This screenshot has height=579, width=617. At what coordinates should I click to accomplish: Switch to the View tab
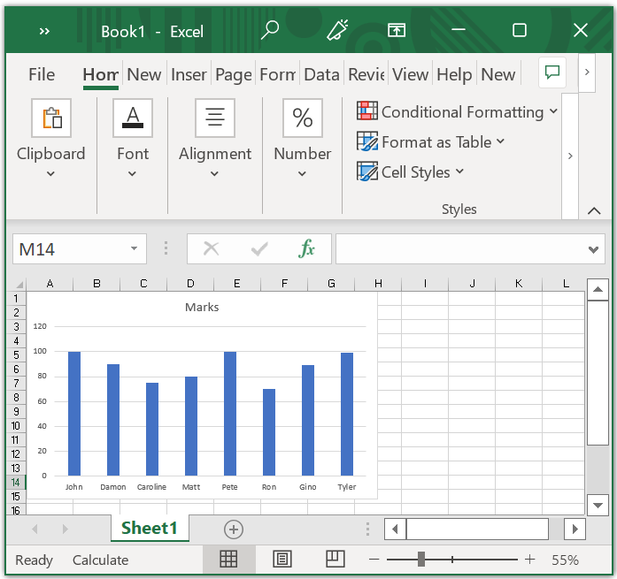coord(411,74)
